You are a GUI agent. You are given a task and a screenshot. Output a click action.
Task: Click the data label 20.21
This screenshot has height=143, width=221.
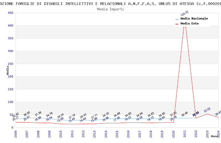click(x=16, y=118)
